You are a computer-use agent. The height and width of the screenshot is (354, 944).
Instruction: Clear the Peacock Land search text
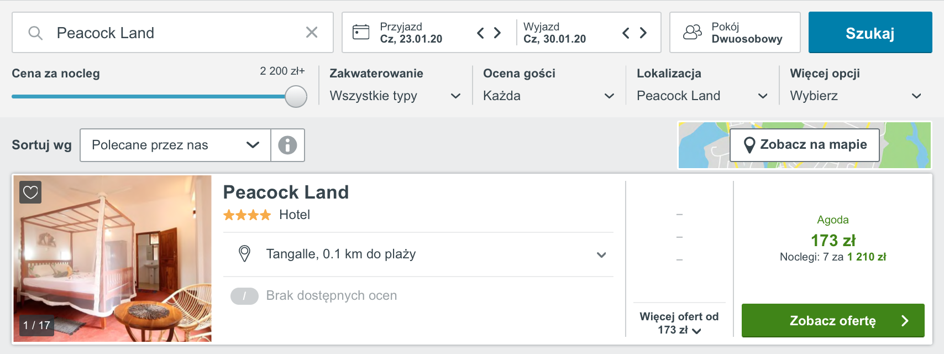[312, 33]
